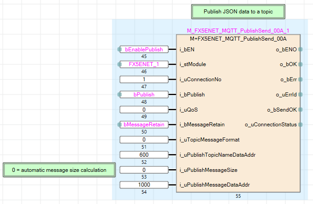Select the bMessageRetain input variable
This screenshot has height=204, width=313.
tap(144, 125)
